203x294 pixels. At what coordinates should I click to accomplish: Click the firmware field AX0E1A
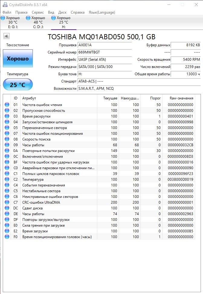pos(104,45)
